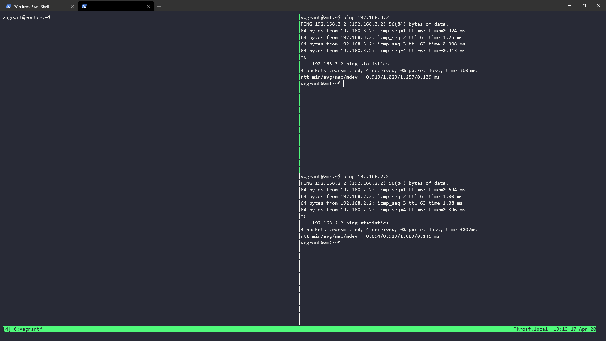
Task: Click the line PING 192.168.3.2 56(84) bytes
Action: 374,24
